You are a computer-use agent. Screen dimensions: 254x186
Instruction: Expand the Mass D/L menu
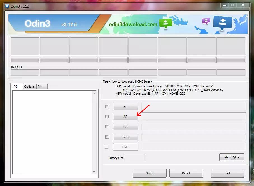point(232,157)
